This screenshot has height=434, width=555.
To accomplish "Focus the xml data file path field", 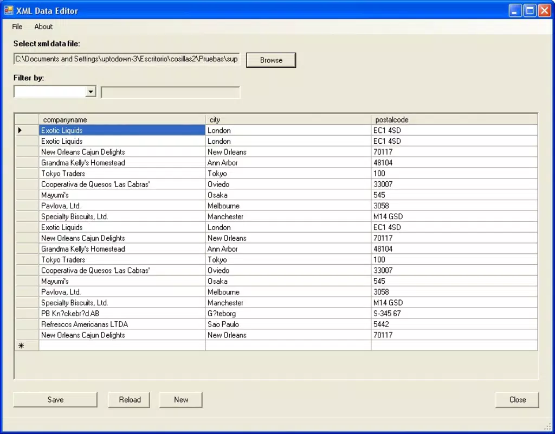I will click(x=127, y=59).
